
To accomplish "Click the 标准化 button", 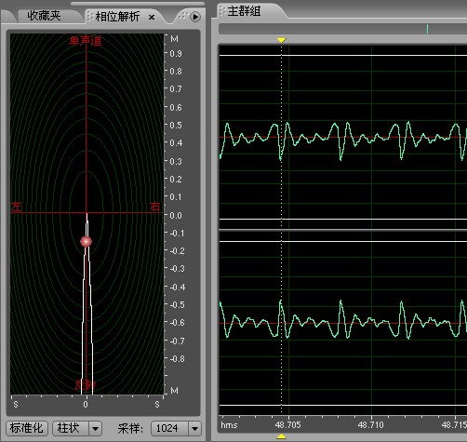I will [x=27, y=428].
